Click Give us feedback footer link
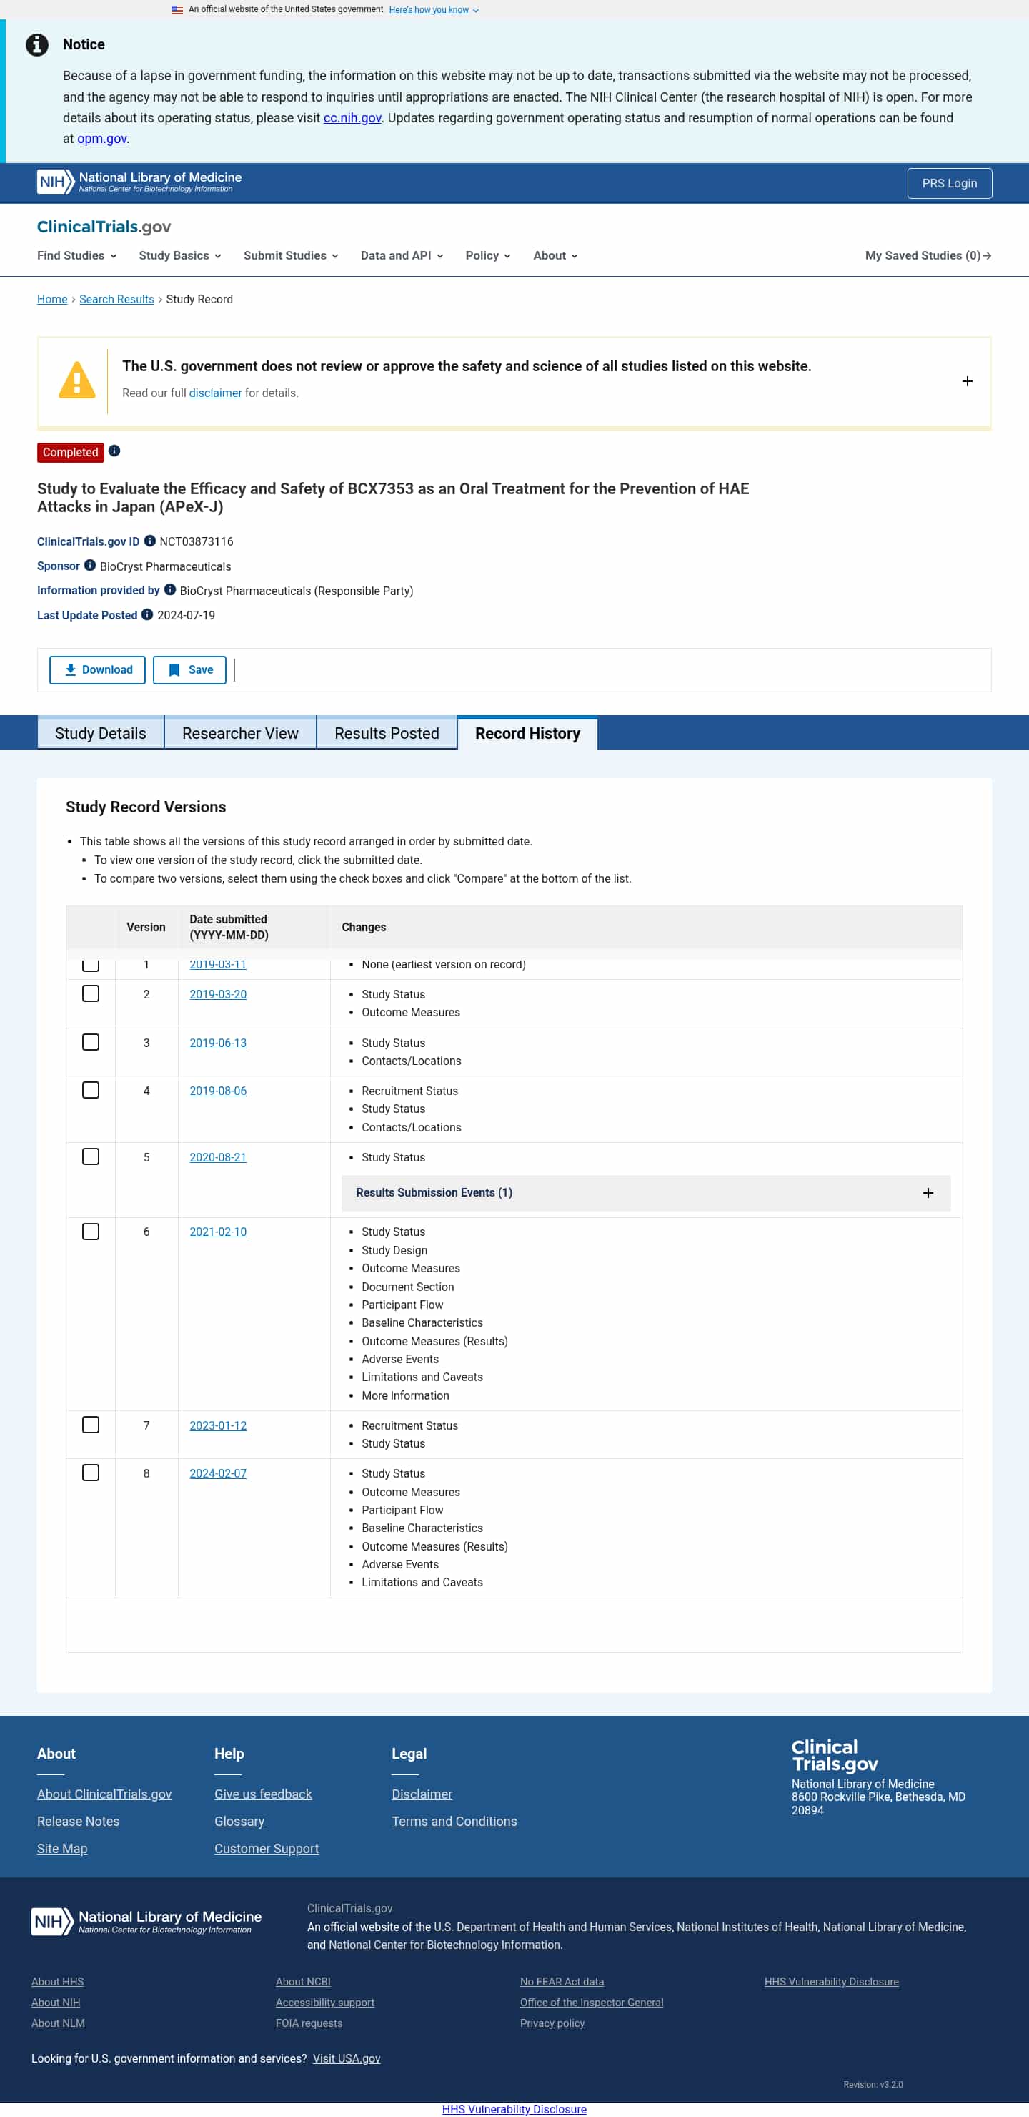The height and width of the screenshot is (2117, 1029). [x=263, y=1794]
